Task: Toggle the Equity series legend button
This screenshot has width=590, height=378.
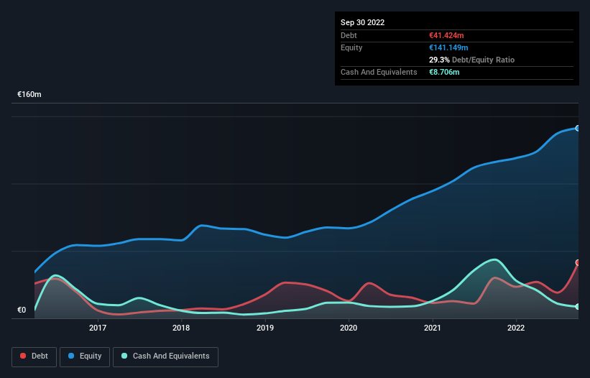Action: pyautogui.click(x=85, y=356)
